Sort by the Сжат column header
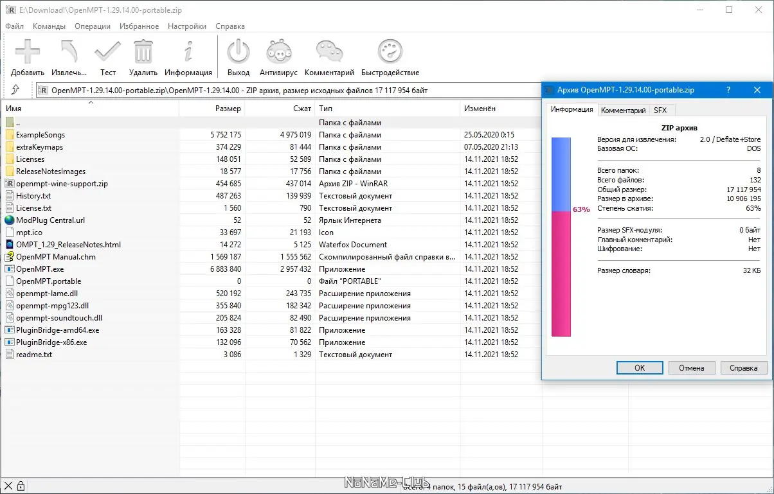The width and height of the screenshot is (774, 494). click(x=280, y=109)
